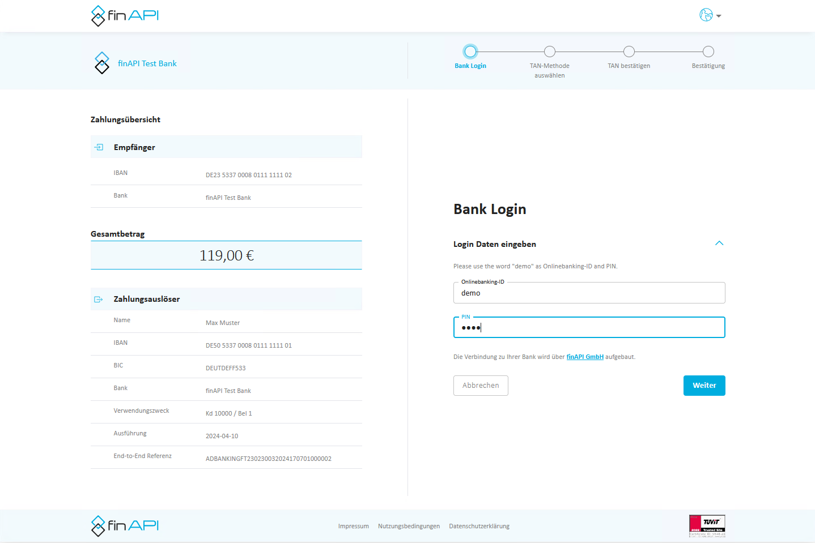This screenshot has width=815, height=543.
Task: Click the finAPI logo in the header
Action: coord(125,16)
